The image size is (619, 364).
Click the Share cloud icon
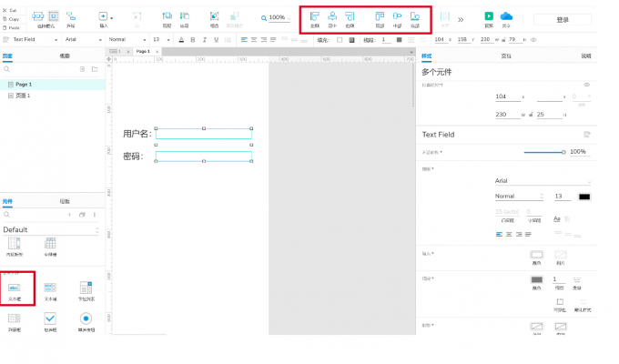pyautogui.click(x=506, y=18)
